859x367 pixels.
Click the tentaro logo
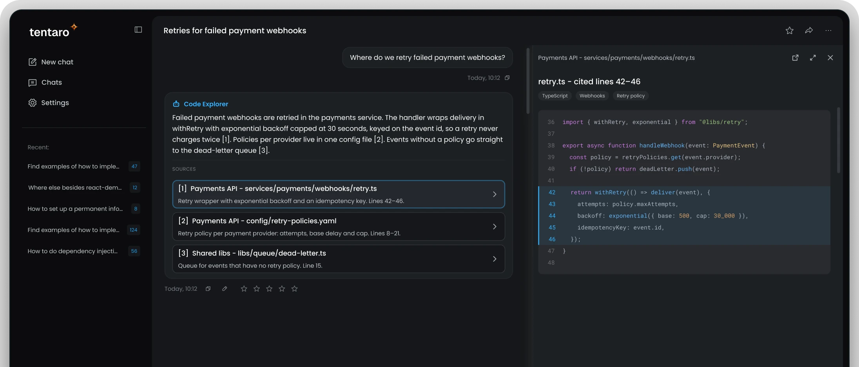(53, 31)
